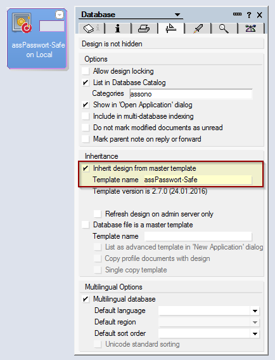The image size is (275, 360).
Task: Open the Advanced tab beanie icon
Action: [x=250, y=28]
